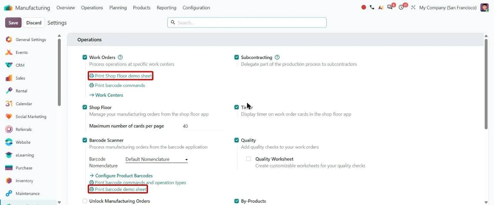Toggle the Quality checkbox
Screen dimensions: 494x205
237,140
